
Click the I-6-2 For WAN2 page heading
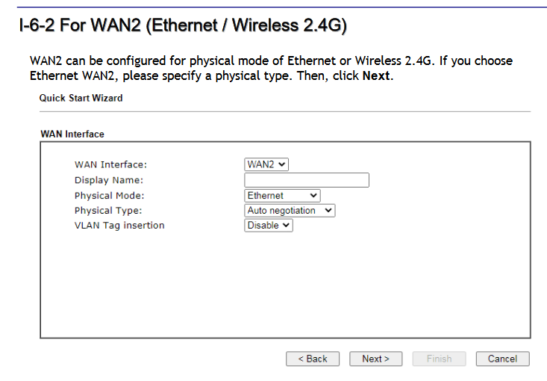[183, 26]
